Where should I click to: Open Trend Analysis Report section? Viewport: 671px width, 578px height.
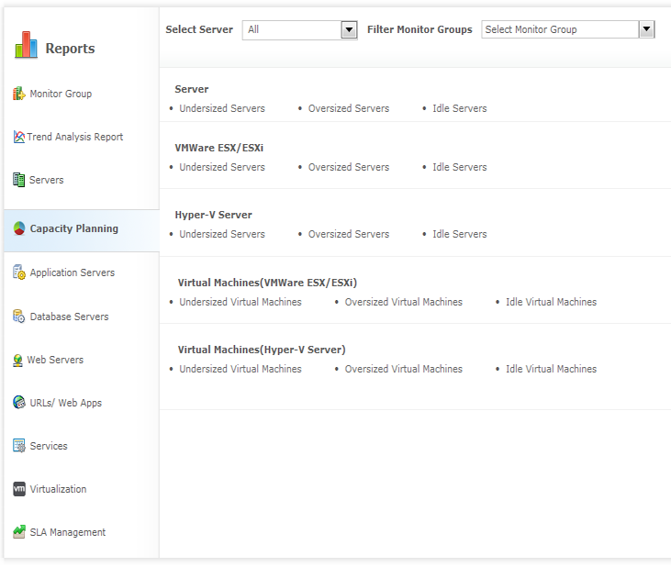pyautogui.click(x=75, y=137)
